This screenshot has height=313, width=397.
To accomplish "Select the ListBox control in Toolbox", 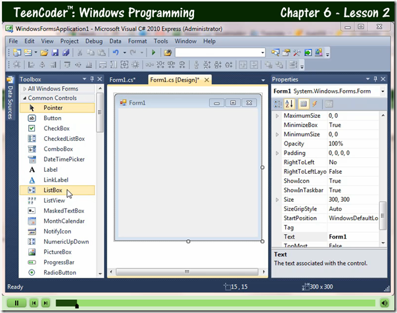I will click(x=57, y=190).
